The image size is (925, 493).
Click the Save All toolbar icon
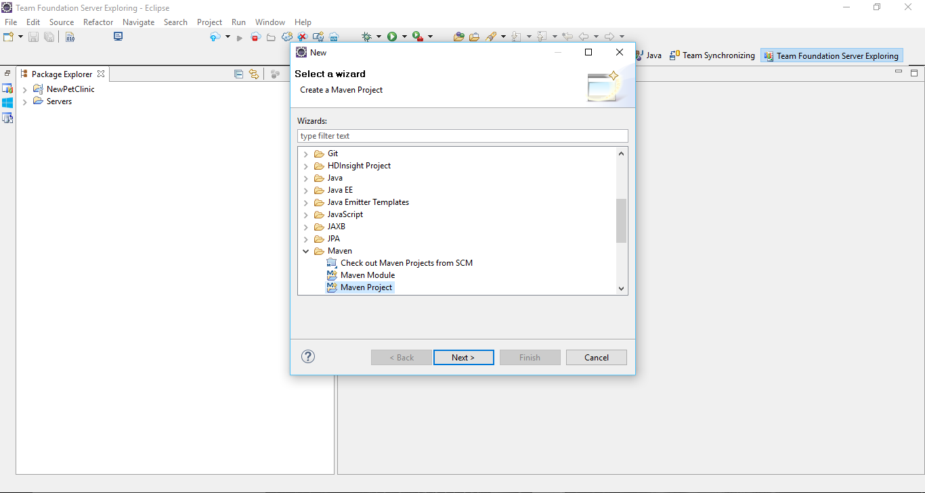click(49, 37)
